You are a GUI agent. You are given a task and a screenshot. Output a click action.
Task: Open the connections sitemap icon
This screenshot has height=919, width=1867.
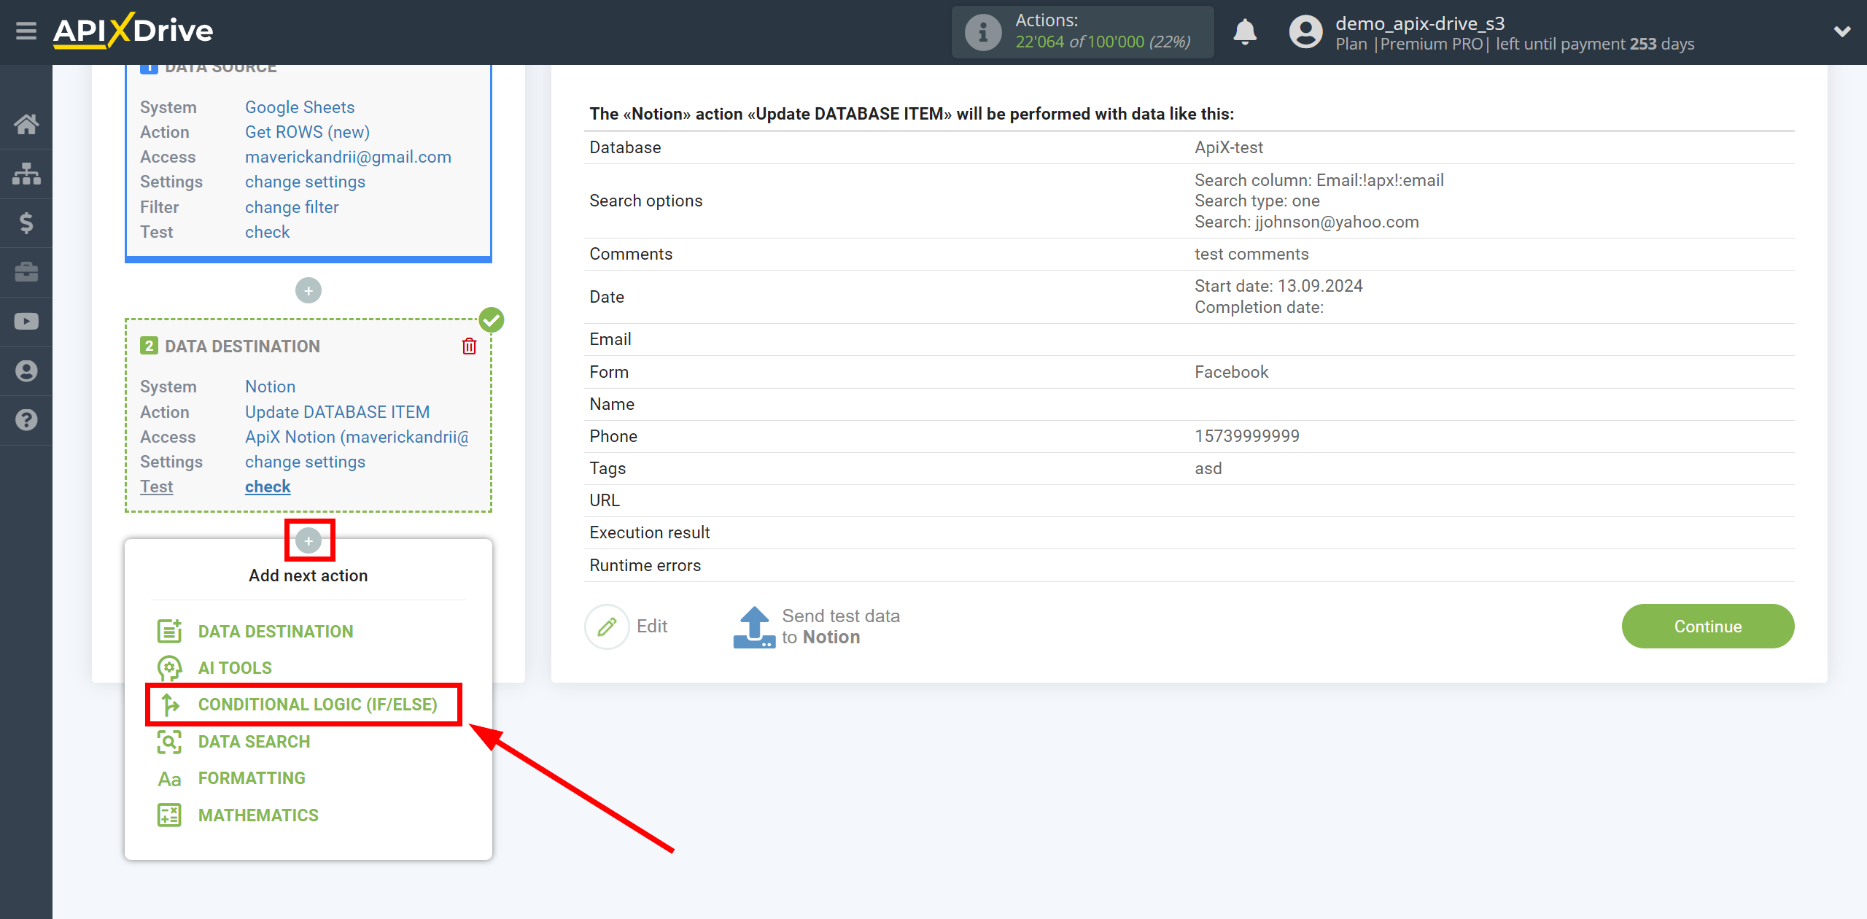[x=26, y=174]
